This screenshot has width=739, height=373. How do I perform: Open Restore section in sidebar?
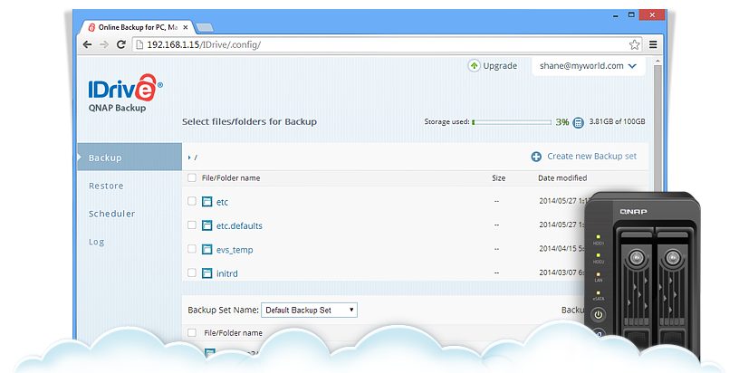click(106, 186)
